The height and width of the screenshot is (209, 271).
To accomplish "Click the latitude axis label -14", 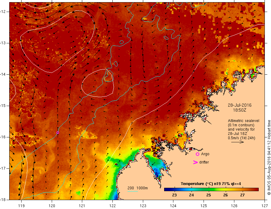I will [3, 74].
